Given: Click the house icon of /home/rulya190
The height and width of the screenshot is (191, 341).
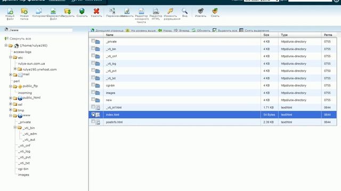Looking at the screenshot, I should [17, 46].
